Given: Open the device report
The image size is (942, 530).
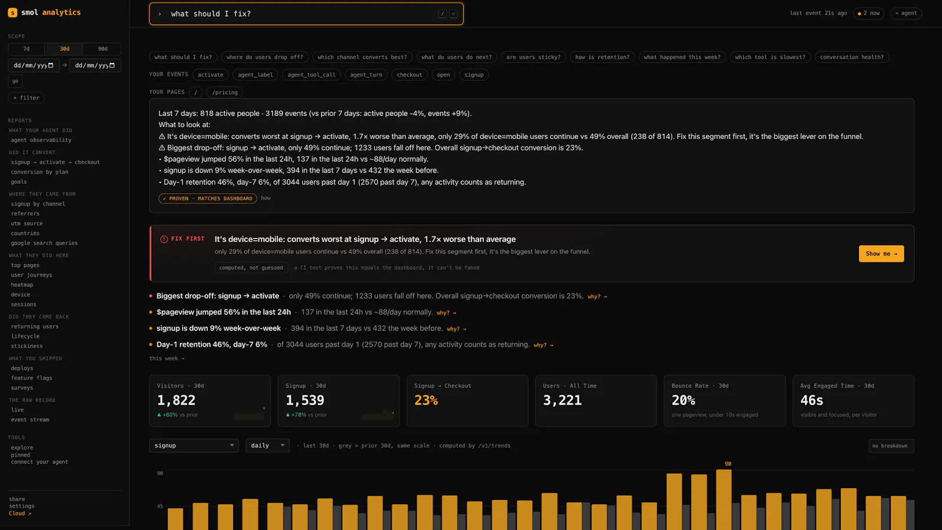Looking at the screenshot, I should coord(20,295).
